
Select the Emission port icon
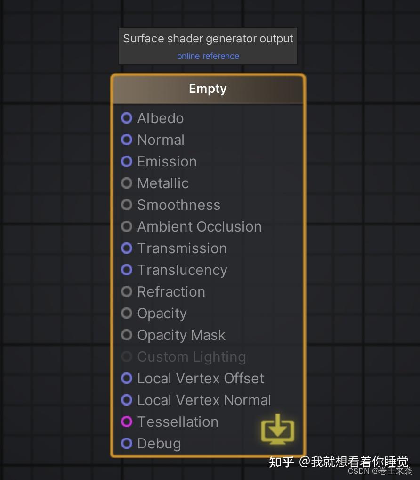pyautogui.click(x=126, y=161)
